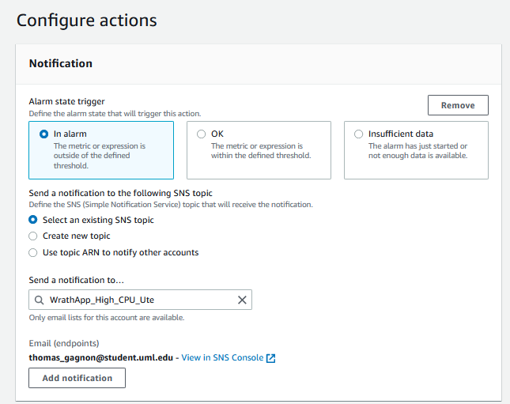
Task: Clear the WrathApp_High_CPU_Ute topic with the X icon
Action: [243, 300]
